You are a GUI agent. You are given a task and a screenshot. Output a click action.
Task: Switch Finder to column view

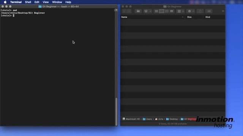(167, 11)
